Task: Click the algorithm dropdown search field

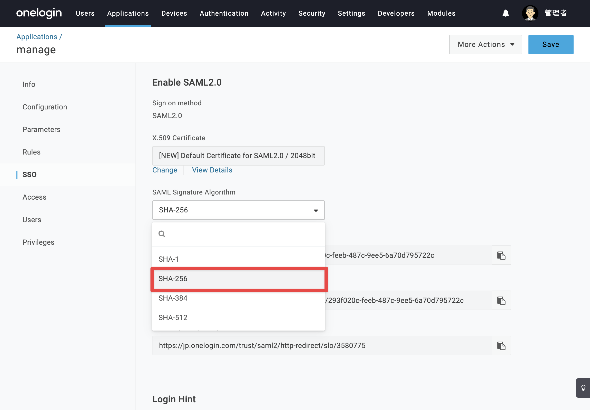Action: 239,234
